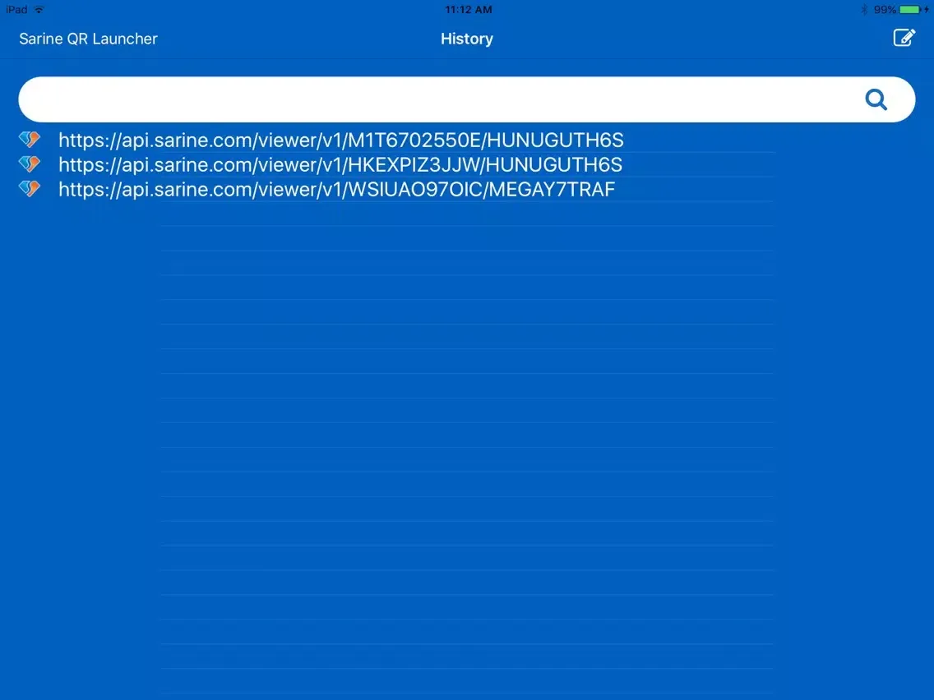Tap the Bluetooth icon in status bar

(864, 10)
